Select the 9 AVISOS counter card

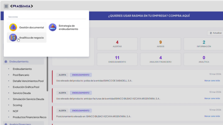coord(161,44)
